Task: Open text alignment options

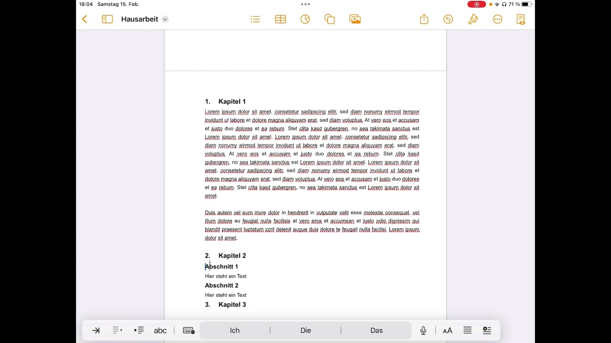Action: [467, 330]
